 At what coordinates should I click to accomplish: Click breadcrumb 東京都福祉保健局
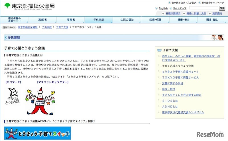pyautogui.click(x=28, y=27)
